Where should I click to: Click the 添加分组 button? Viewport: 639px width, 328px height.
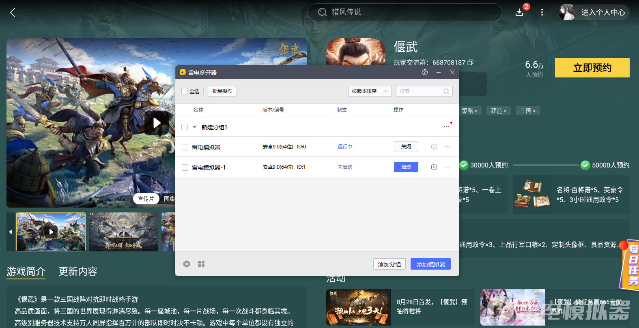(389, 264)
